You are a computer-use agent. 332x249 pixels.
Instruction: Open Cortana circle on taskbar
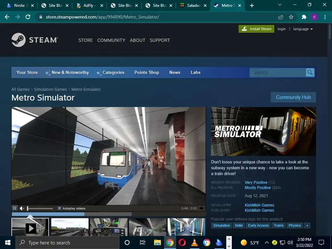tap(127, 243)
